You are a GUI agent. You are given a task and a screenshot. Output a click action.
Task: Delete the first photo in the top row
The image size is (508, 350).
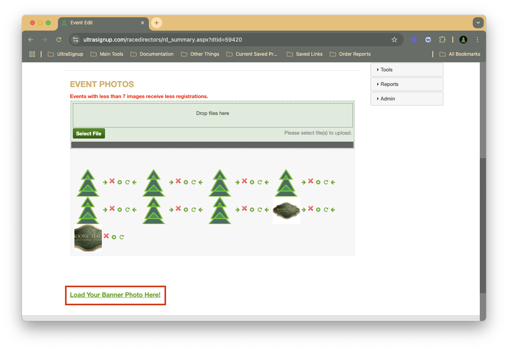click(112, 181)
